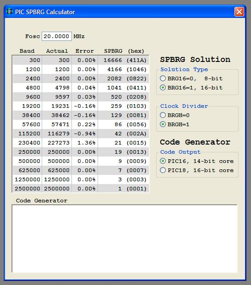Screen dimensions: 251x285
Task: Click hex value (0015) in table
Action: coord(136,143)
